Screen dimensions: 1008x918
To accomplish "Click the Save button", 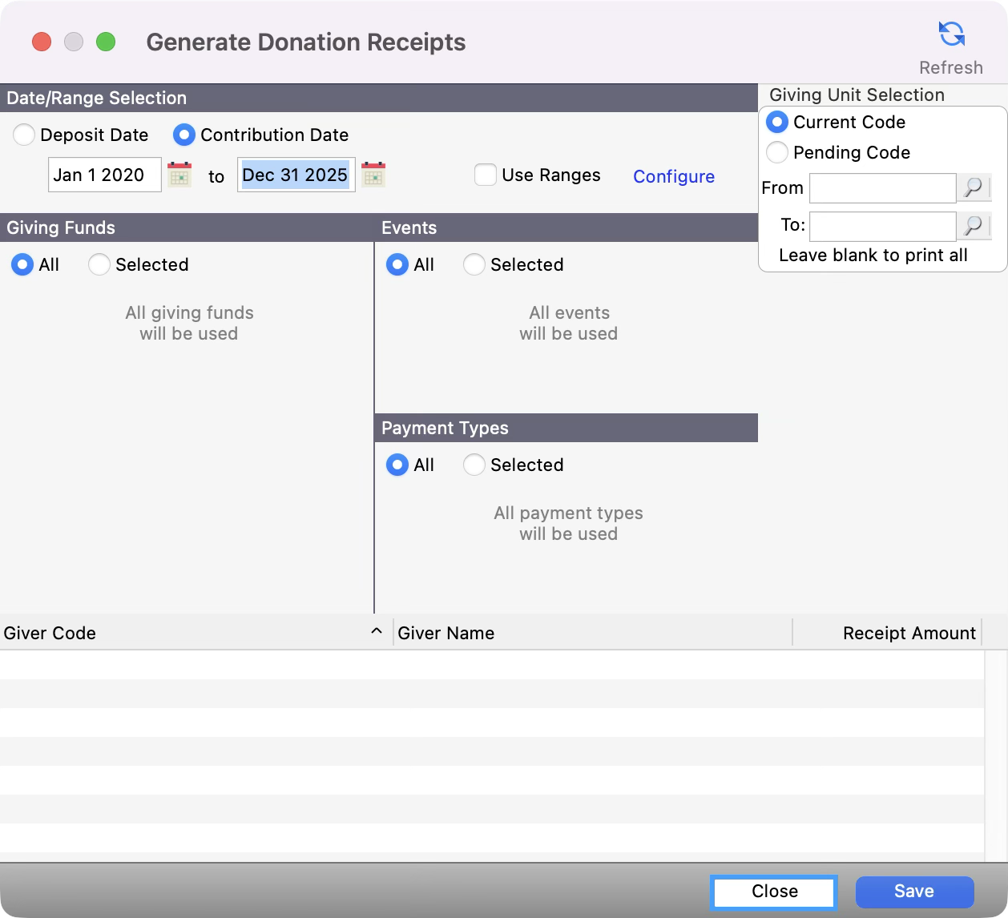I will [x=914, y=892].
